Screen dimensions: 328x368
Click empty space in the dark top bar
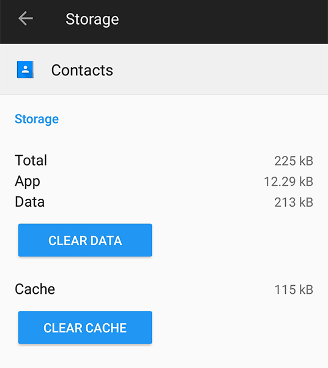[x=222, y=21]
